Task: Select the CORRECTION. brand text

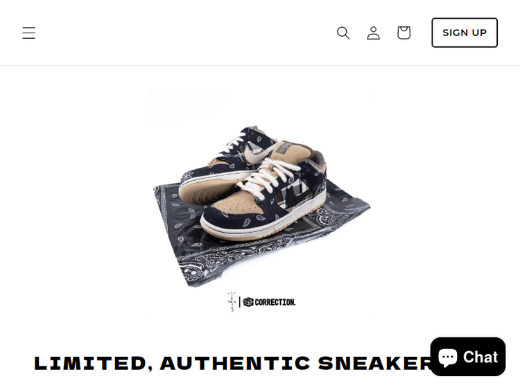Action: (275, 302)
